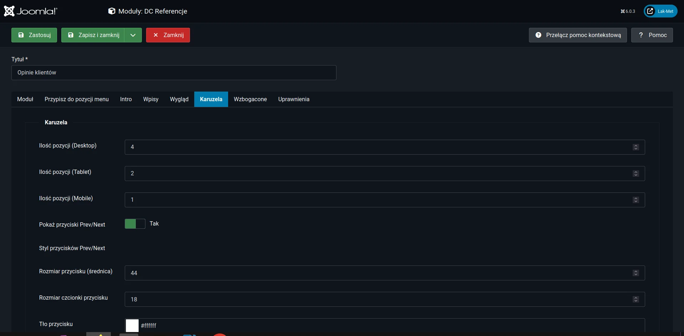Image resolution: width=684 pixels, height=336 pixels.
Task: Open the Uprawnienia tab
Action: [x=294, y=99]
